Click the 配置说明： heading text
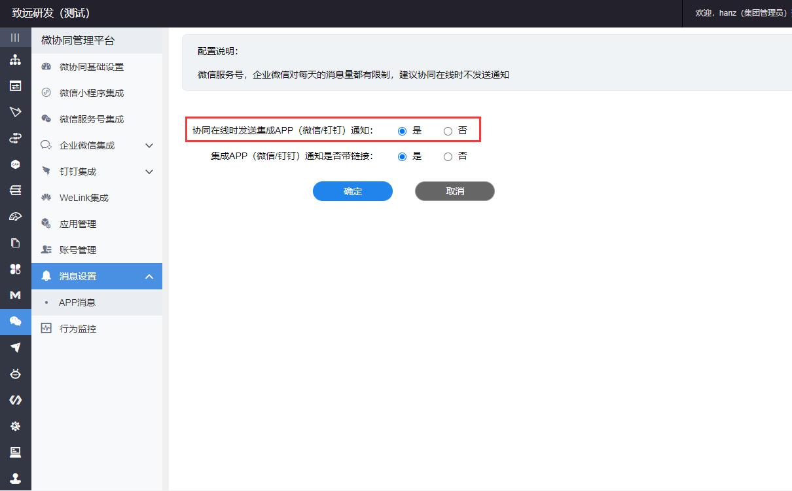Screen dimensions: 792x491 click(218, 51)
